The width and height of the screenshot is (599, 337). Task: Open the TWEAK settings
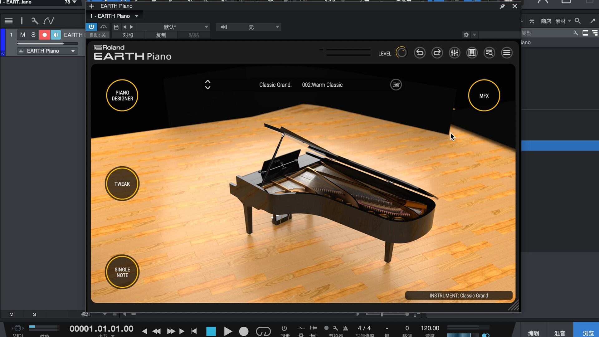coord(122,184)
